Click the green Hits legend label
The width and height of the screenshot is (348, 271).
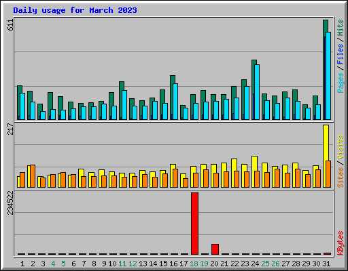point(340,28)
